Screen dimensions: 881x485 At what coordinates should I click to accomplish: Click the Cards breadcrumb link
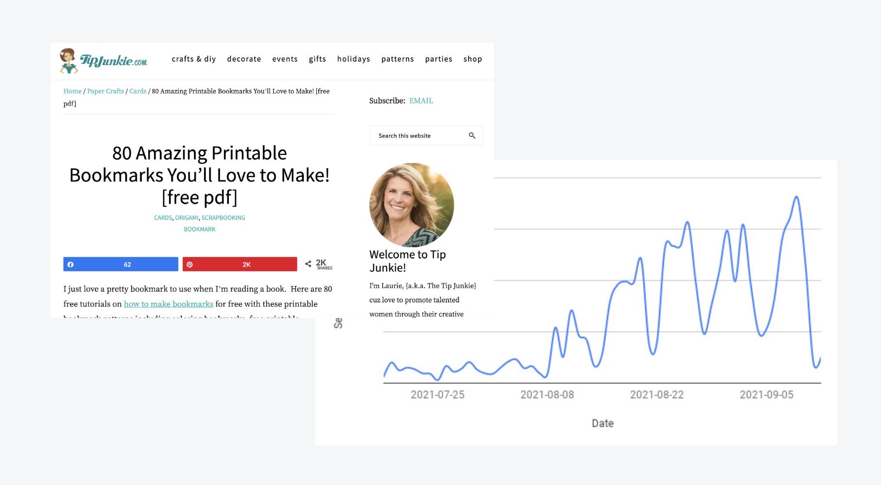click(137, 91)
